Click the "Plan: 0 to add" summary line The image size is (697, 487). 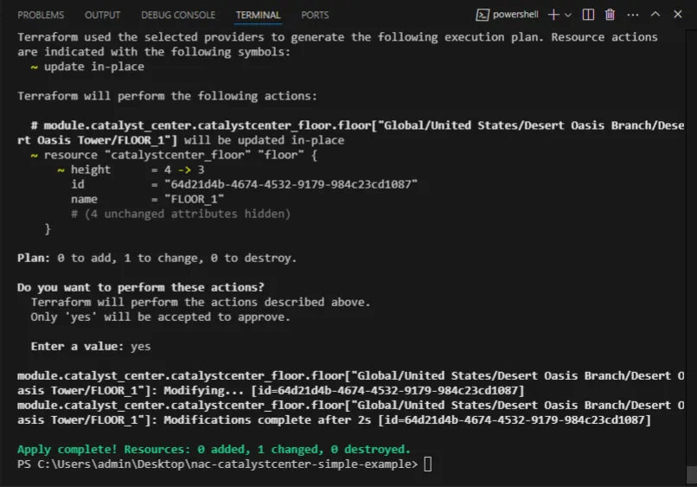(x=157, y=258)
